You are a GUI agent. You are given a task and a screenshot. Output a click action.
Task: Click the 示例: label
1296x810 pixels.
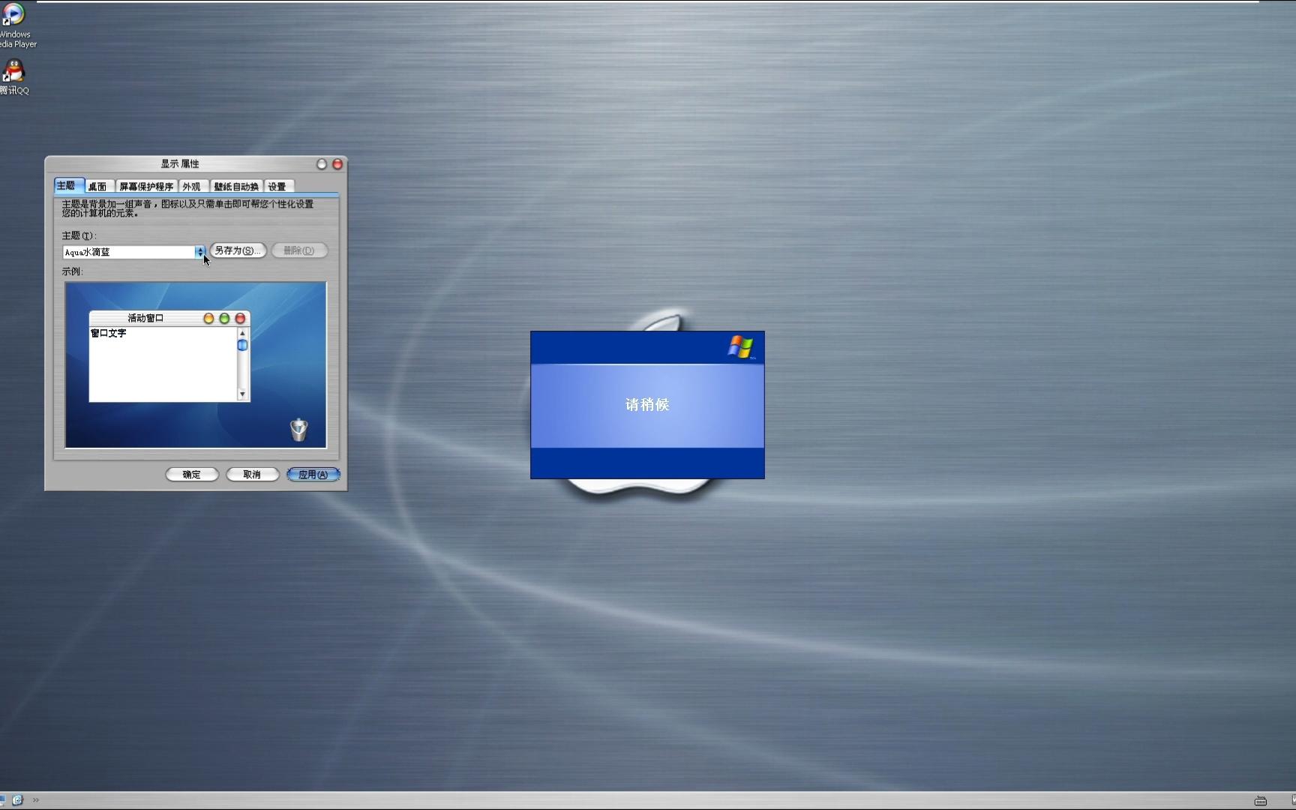click(72, 271)
